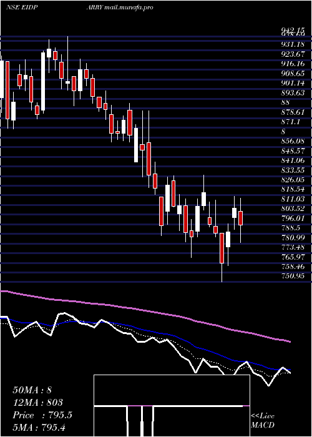This screenshot has width=312, height=437.
Task: Select the 818.54 price value
Action: pos(293,190)
